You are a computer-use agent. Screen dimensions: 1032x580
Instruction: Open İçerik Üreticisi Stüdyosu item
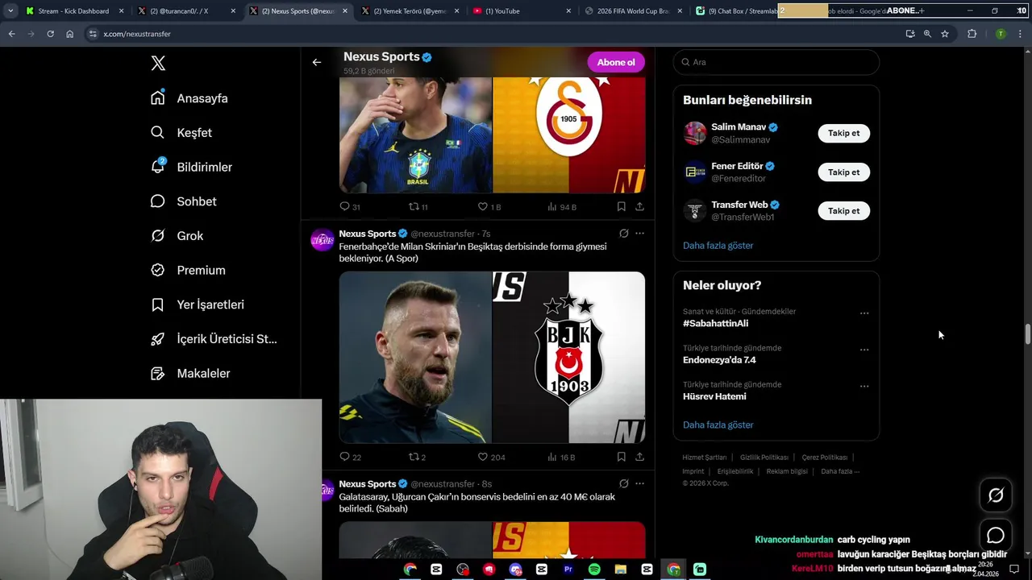pos(214,339)
